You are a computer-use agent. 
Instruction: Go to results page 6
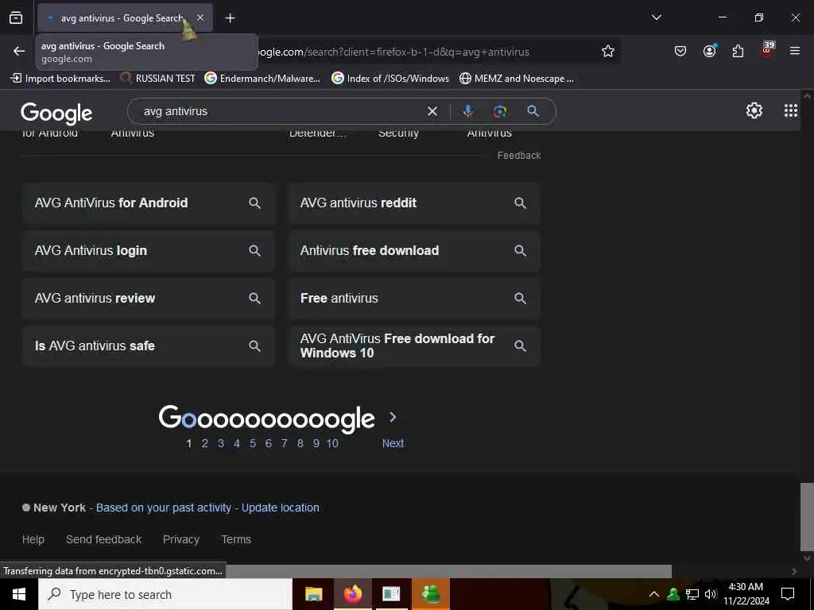pyautogui.click(x=269, y=443)
